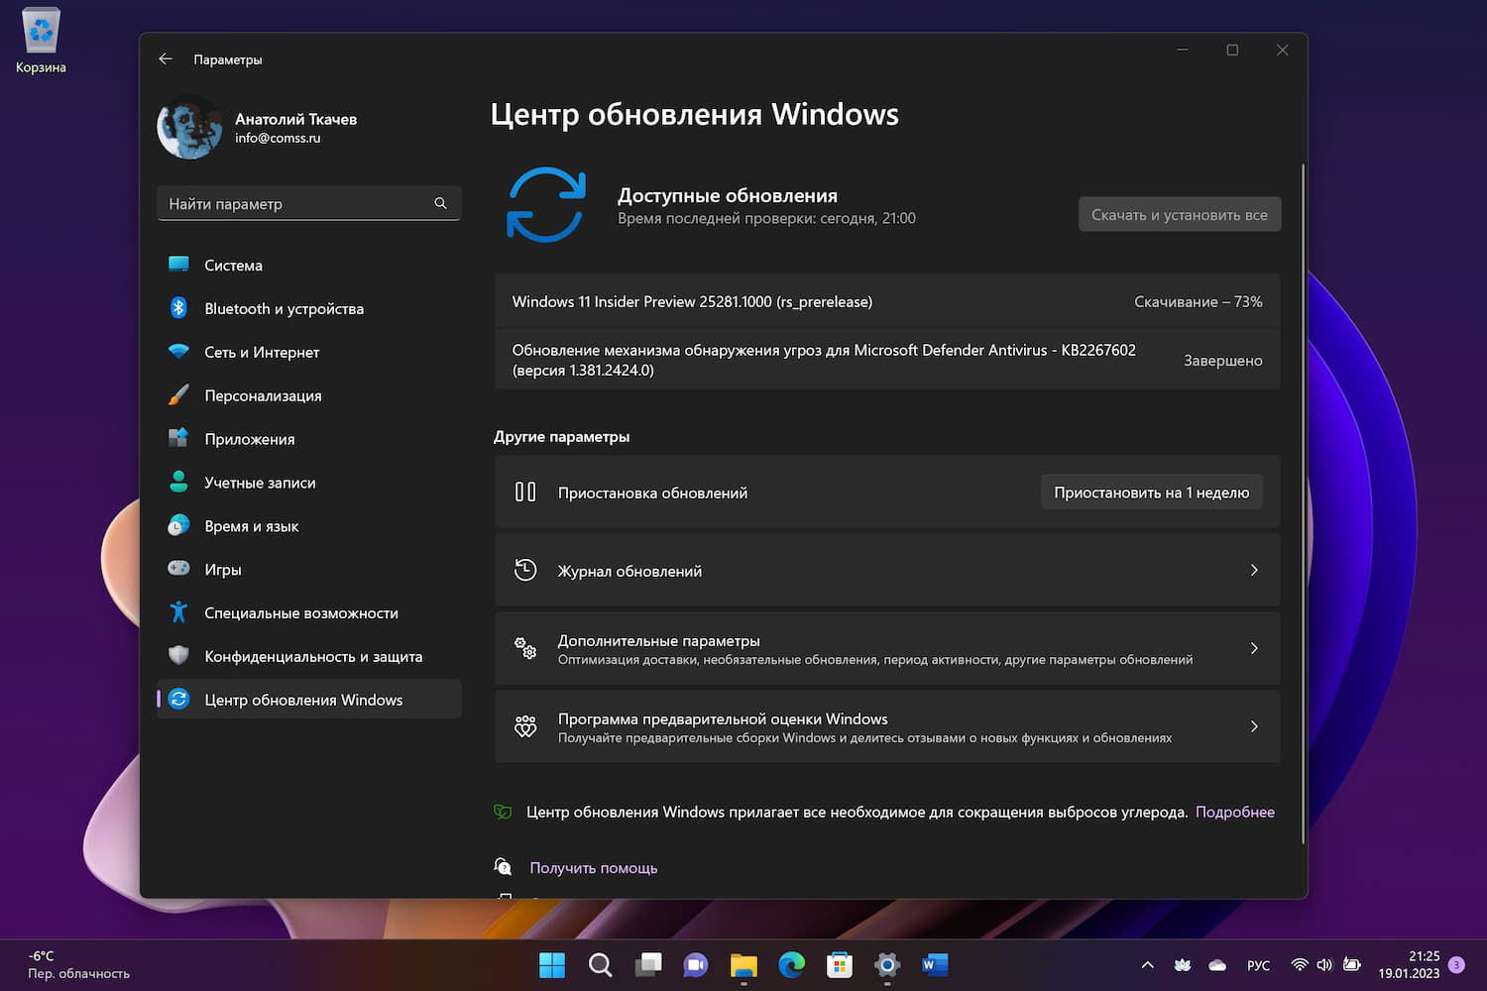Open the Специальные возможности section
The image size is (1487, 991).
click(300, 612)
